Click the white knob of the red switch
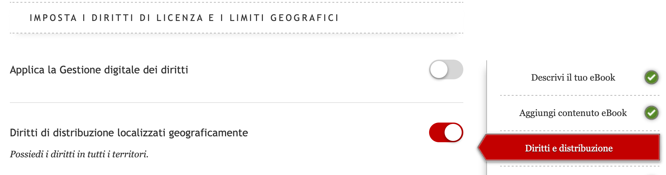 pos(453,132)
